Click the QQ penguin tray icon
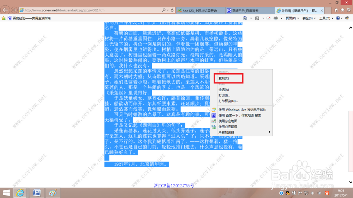The width and height of the screenshot is (353, 198). [287, 193]
